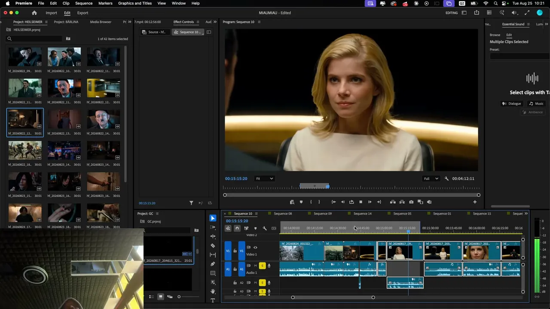
Task: Tag clips as Dialogue
Action: click(511, 103)
